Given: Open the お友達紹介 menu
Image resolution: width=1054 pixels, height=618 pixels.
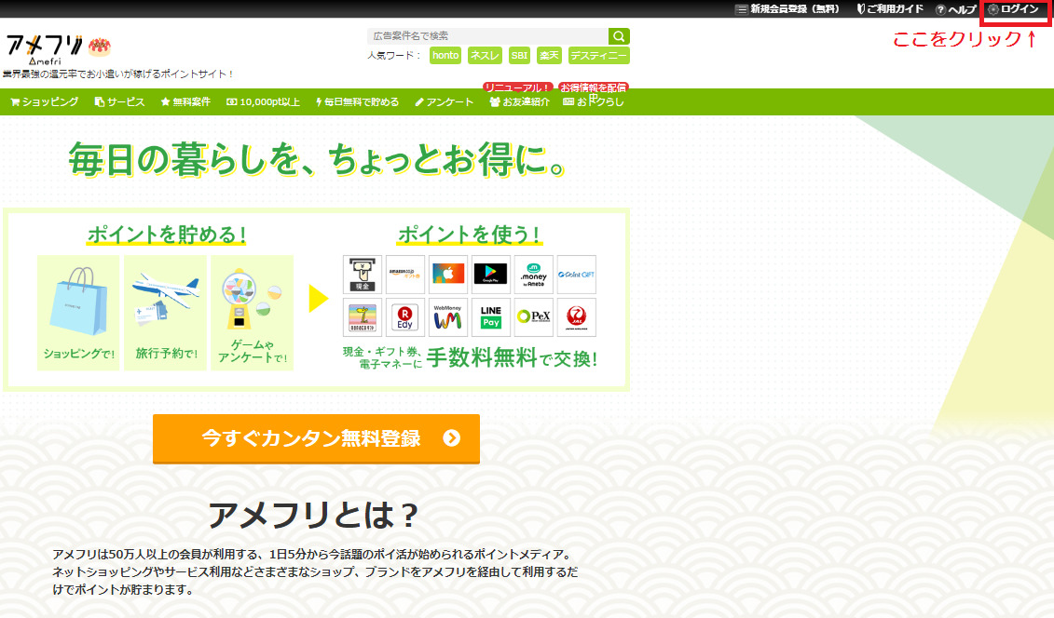Looking at the screenshot, I should click(x=519, y=102).
